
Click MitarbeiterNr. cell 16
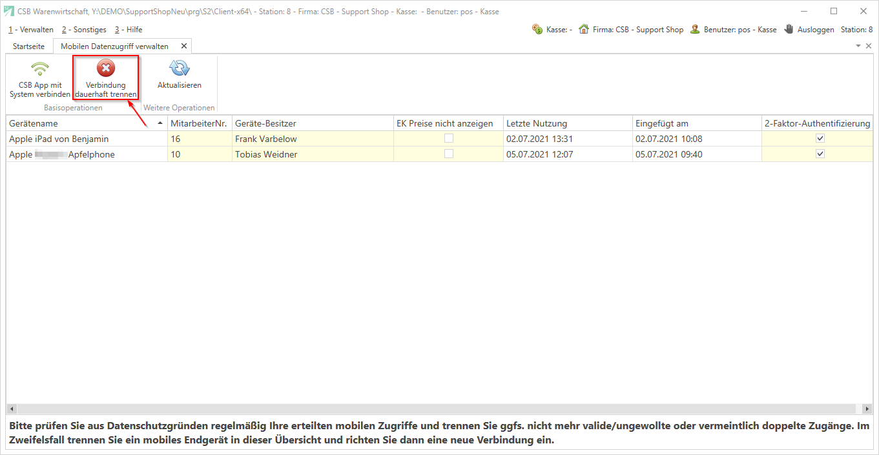tap(200, 139)
